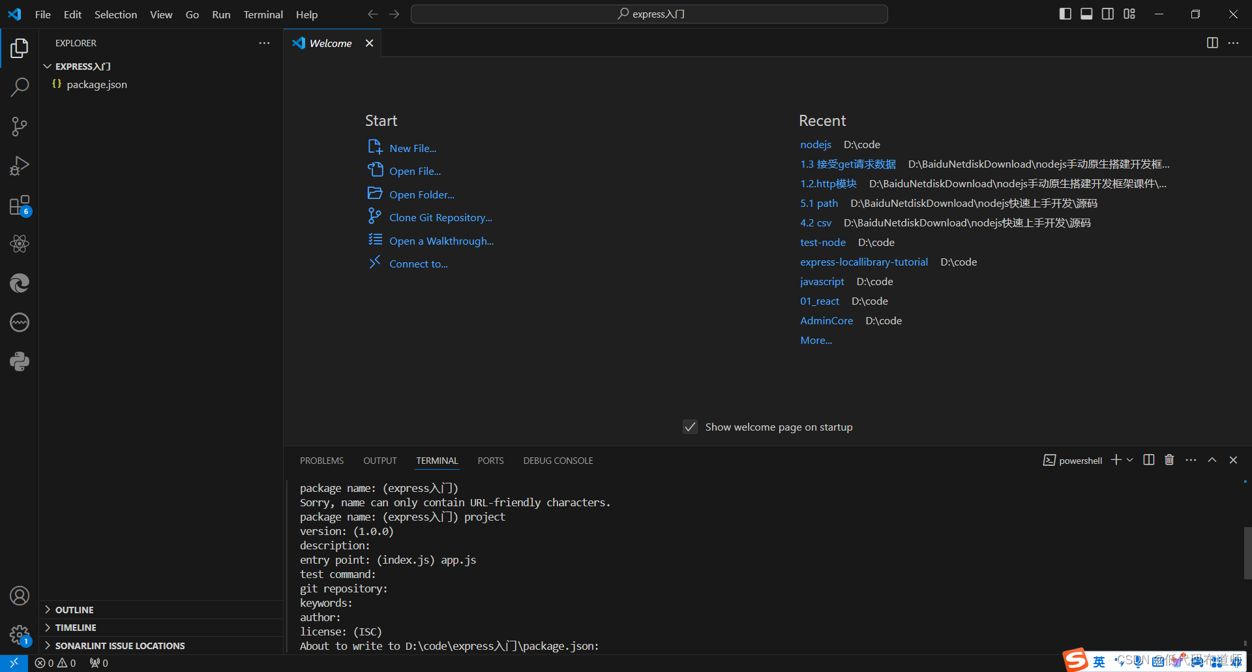
Task: Open the Selection menu
Action: [x=115, y=14]
